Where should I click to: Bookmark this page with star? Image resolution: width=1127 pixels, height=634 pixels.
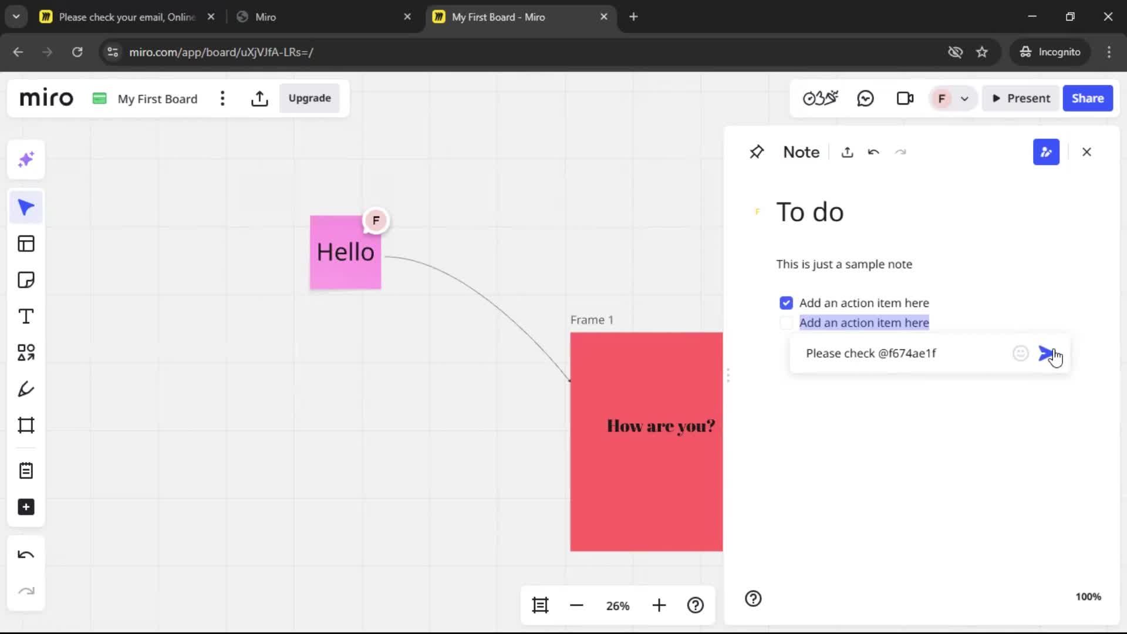(982, 52)
